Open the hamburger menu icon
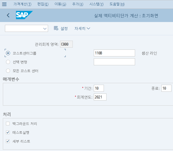Viewport: 173px width, 151px height. pos(4,4)
